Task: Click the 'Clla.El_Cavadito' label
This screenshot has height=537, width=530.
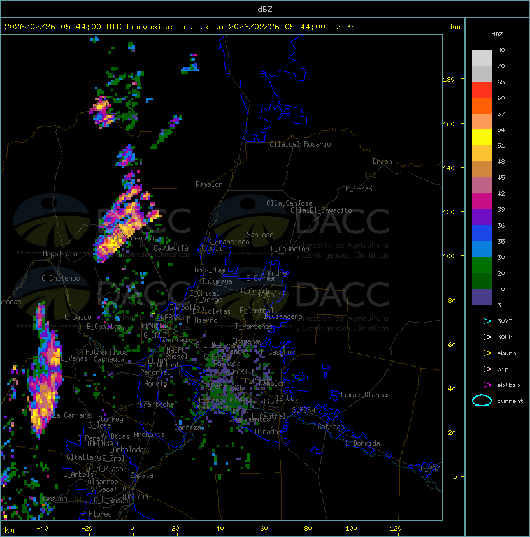Action: [321, 210]
